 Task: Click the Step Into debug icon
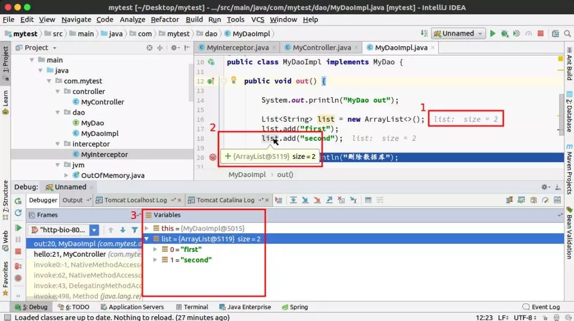coord(305,199)
